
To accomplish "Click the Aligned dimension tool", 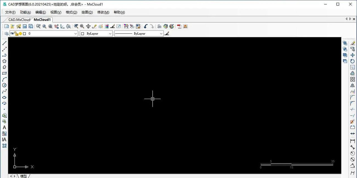I will coord(353,147).
